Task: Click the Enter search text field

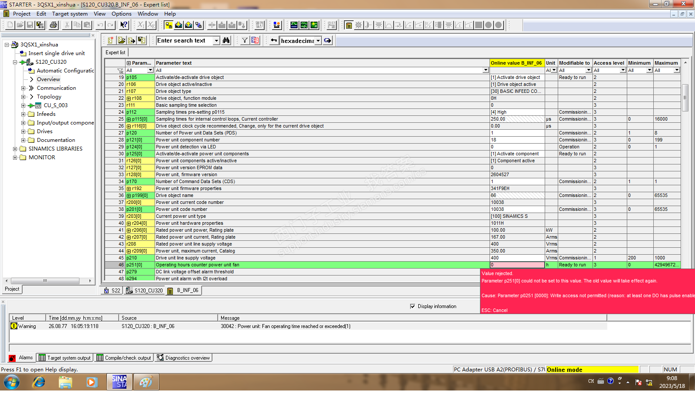Action: (x=185, y=40)
